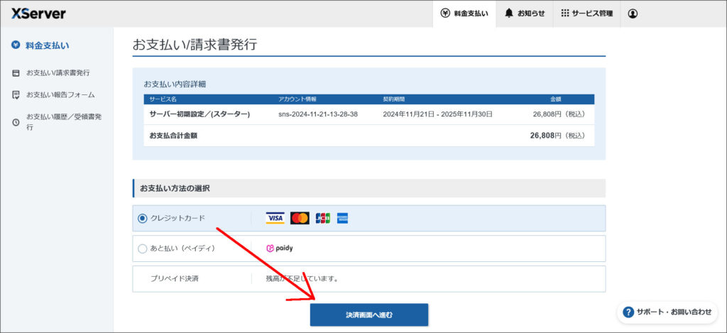Viewport: 727px width, 333px height.
Task: Click the grid icon for サービス管理
Action: tap(565, 13)
